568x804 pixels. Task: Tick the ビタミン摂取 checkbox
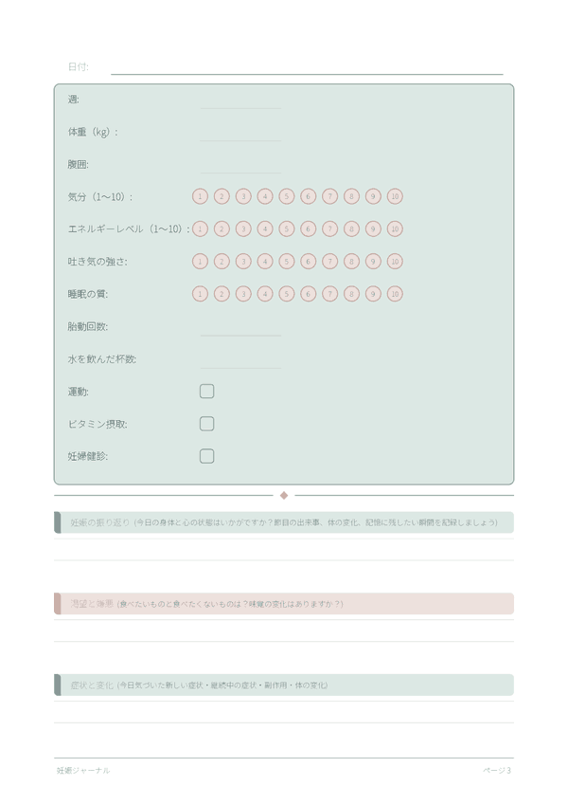point(206,424)
